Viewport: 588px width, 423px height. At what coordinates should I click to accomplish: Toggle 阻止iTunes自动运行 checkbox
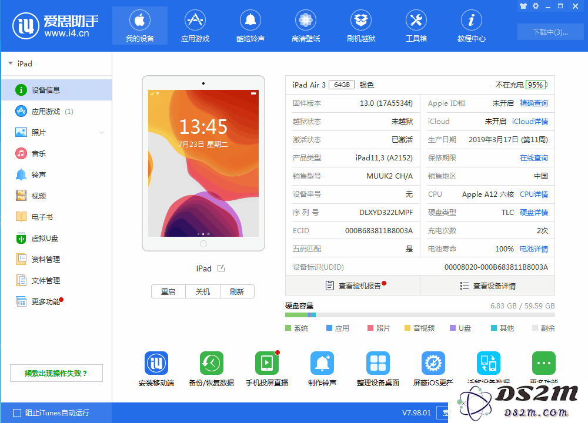[x=17, y=413]
